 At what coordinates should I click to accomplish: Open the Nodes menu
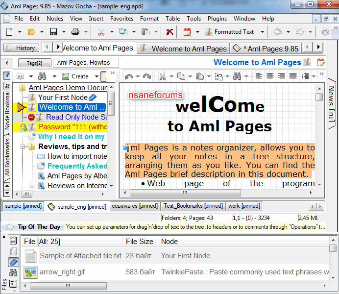(x=55, y=19)
